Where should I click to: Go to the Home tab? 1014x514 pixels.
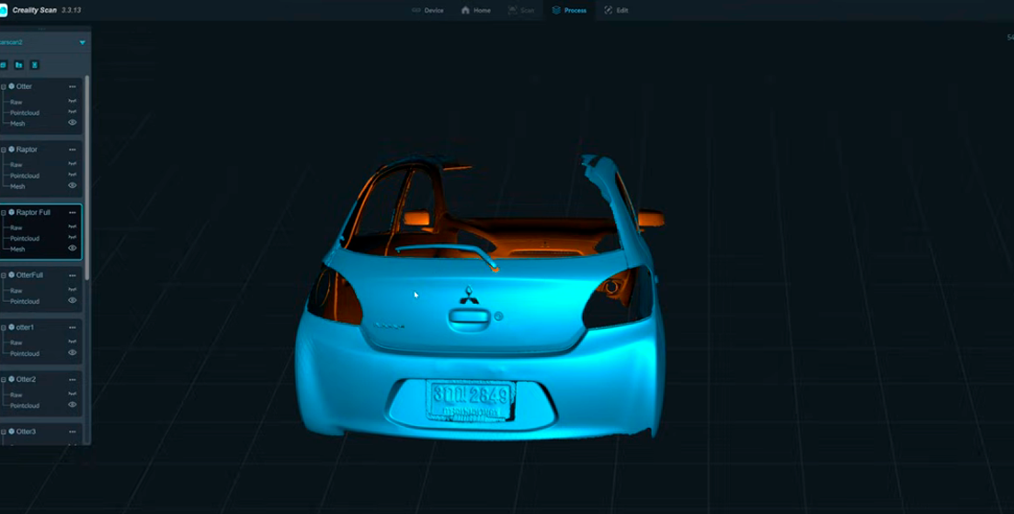click(x=475, y=10)
